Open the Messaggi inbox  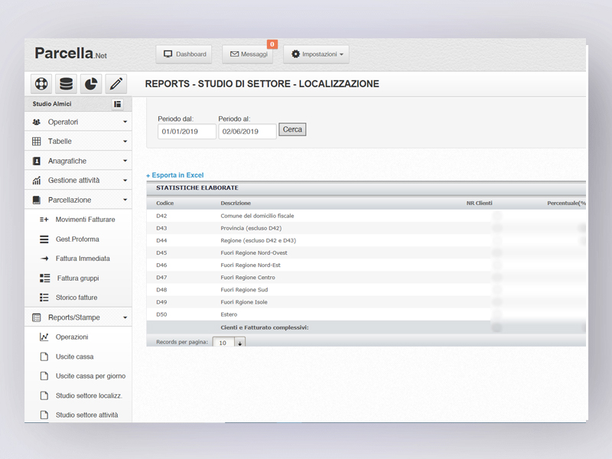(x=247, y=54)
